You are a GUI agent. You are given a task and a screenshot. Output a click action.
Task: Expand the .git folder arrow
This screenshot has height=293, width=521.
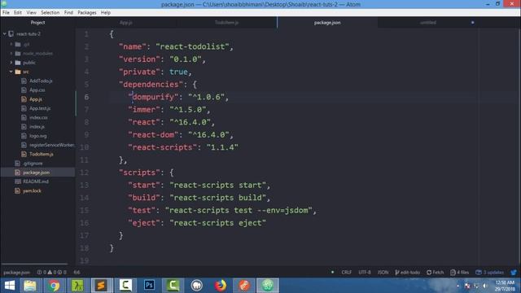pyautogui.click(x=11, y=44)
